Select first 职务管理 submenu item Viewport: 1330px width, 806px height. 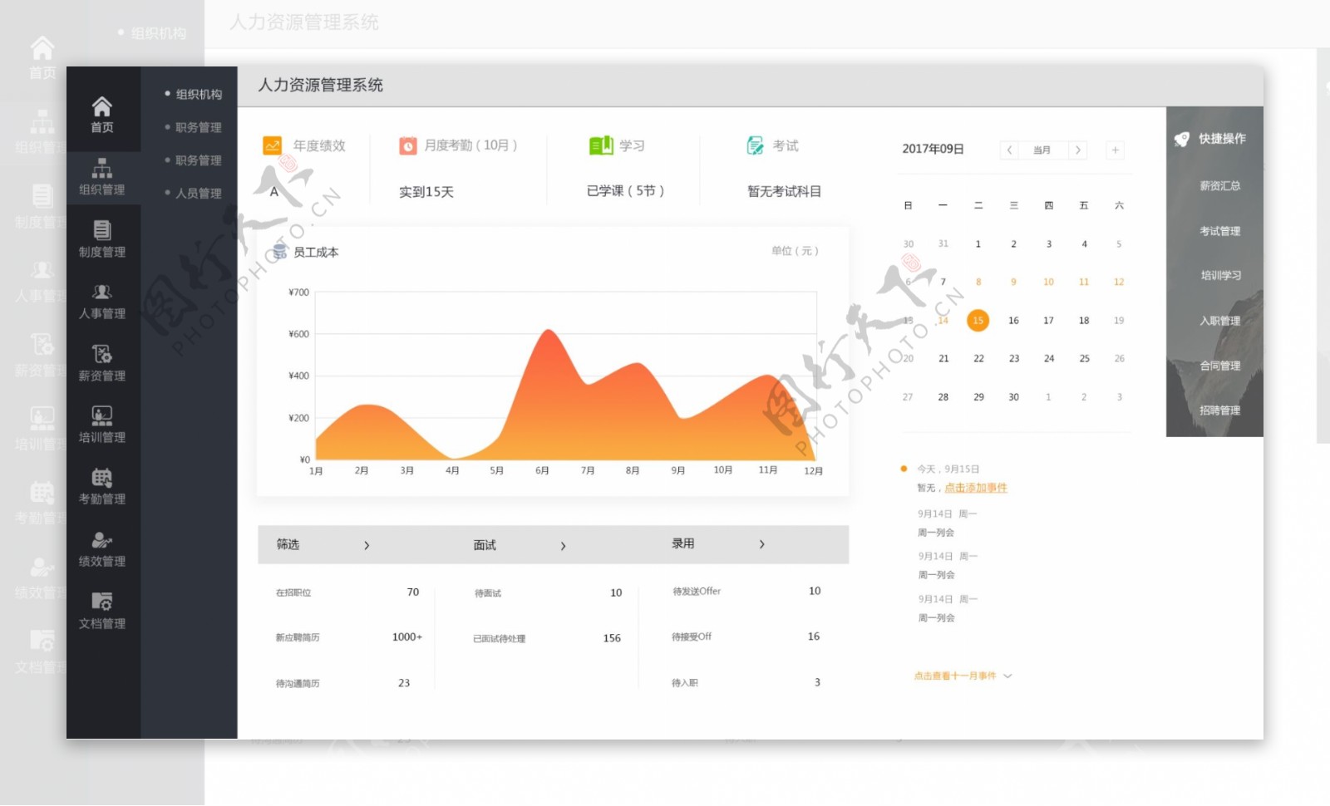coord(199,127)
